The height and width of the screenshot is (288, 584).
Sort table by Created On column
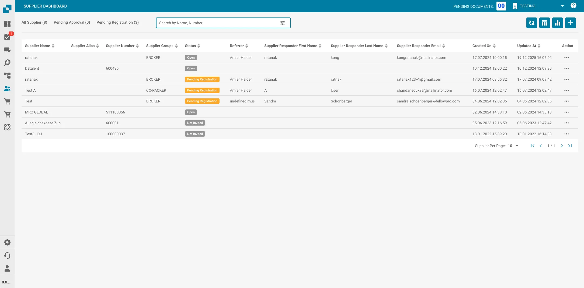pyautogui.click(x=494, y=46)
